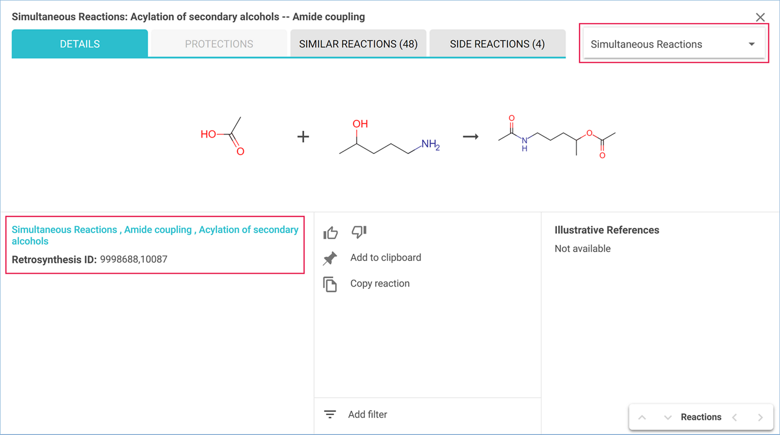The image size is (780, 435).
Task: Click the up chevron near Reactions
Action: (x=642, y=417)
